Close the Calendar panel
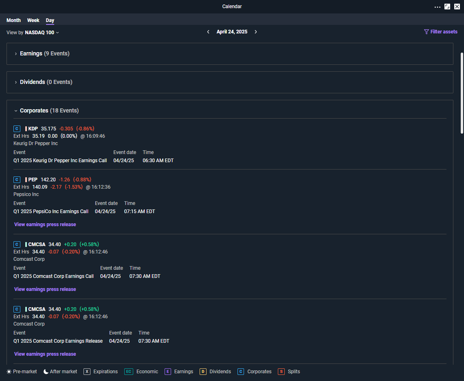Screen dimensions: 464x381 click(457, 7)
